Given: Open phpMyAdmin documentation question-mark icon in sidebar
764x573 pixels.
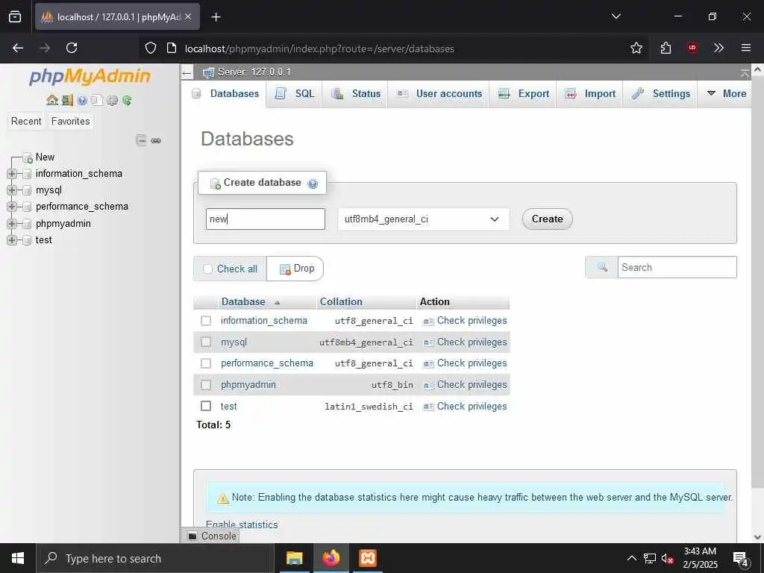Looking at the screenshot, I should [x=82, y=101].
